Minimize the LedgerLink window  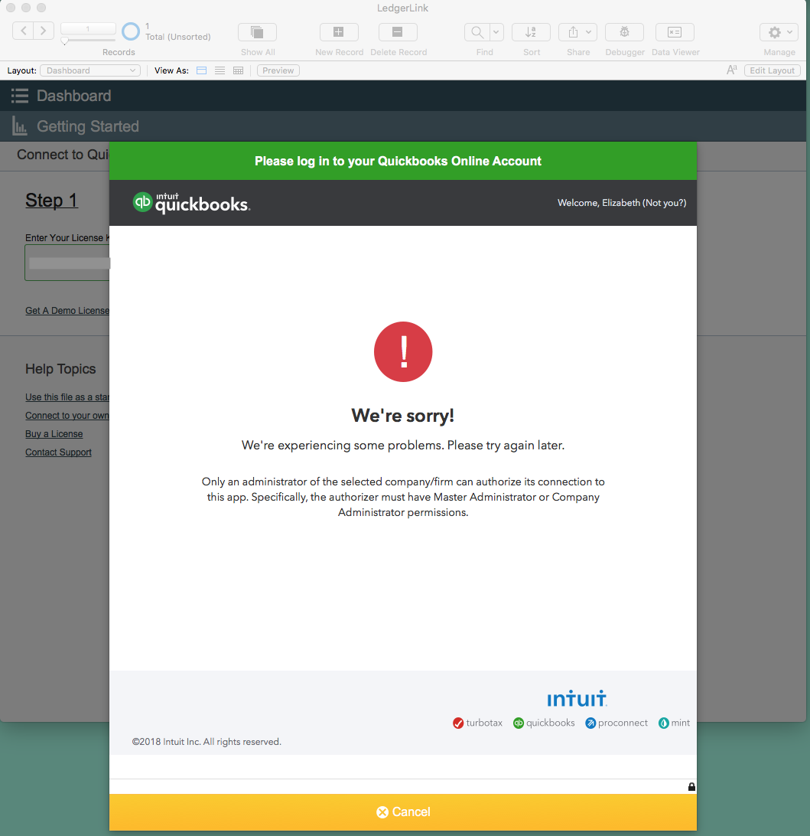[x=25, y=8]
